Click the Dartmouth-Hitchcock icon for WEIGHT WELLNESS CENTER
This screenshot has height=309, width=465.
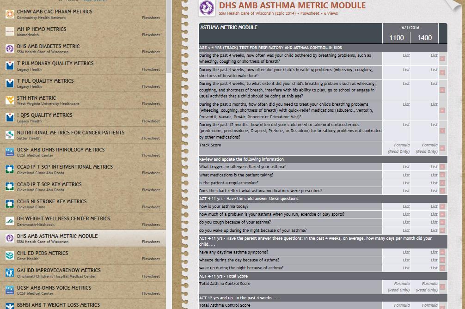click(10, 221)
